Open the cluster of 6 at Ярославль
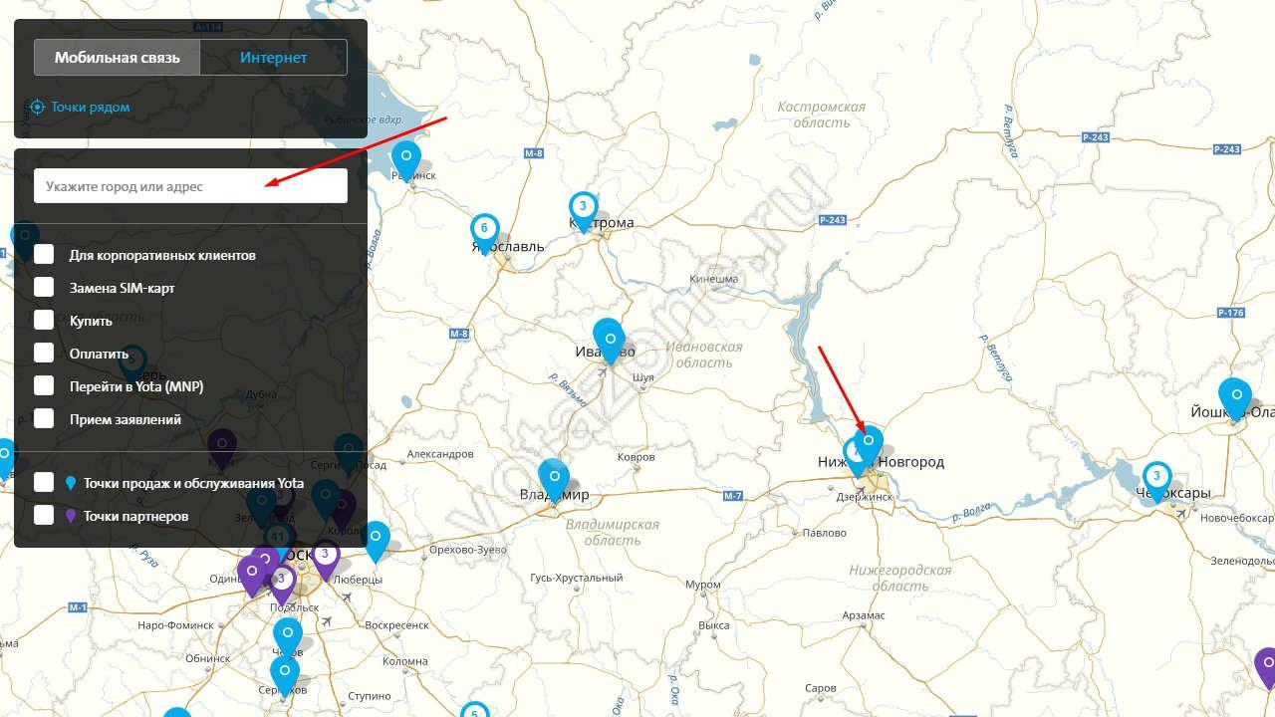 tap(485, 231)
